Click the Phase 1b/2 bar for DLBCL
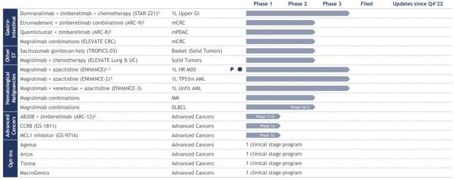This screenshot has width=454, height=180. tap(280, 107)
